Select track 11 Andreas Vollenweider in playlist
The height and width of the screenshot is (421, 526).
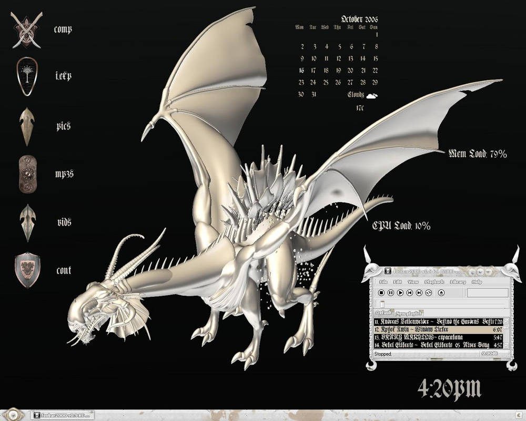(x=439, y=322)
